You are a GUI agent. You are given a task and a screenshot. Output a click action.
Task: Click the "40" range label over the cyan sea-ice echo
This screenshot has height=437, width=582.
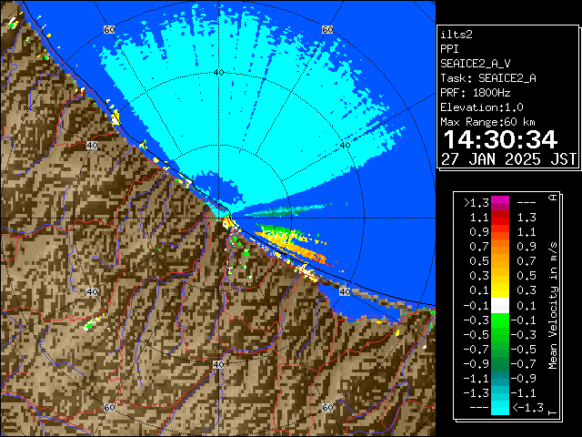218,73
